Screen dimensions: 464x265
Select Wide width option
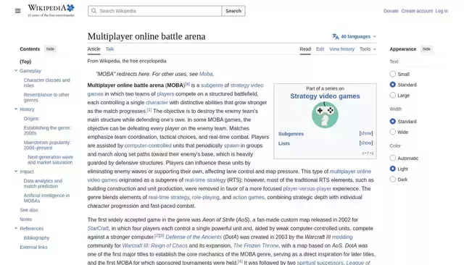393,132
